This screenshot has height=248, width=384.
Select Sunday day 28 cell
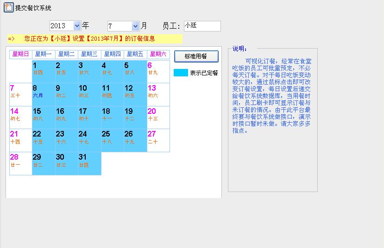(21, 164)
